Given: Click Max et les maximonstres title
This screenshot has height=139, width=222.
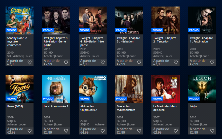Looking at the screenshot, I should pyautogui.click(x=126, y=108).
